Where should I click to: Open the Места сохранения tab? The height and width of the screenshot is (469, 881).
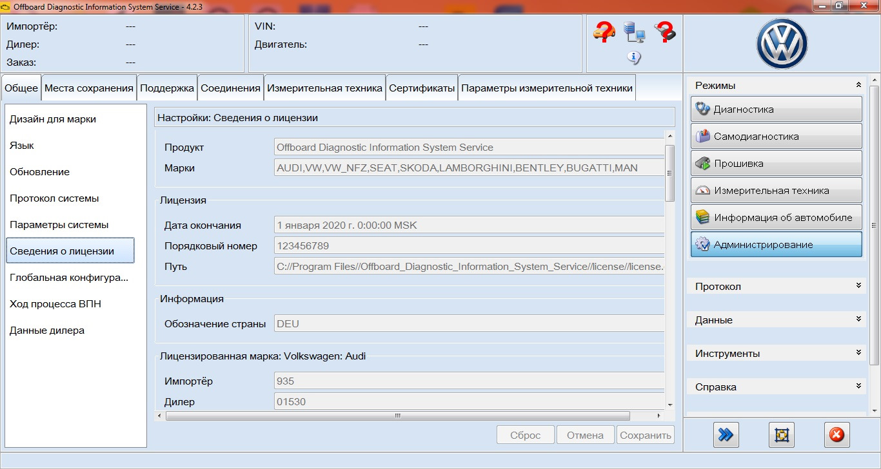point(89,88)
